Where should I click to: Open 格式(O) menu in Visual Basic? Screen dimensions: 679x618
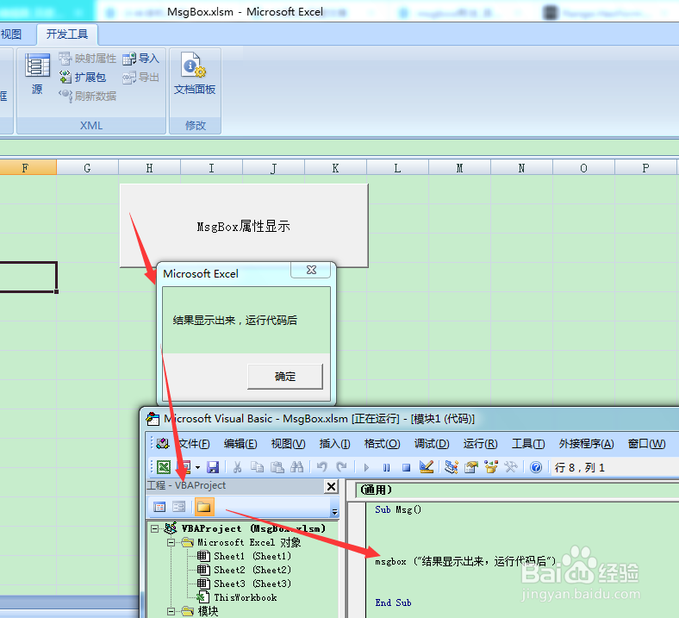click(382, 444)
